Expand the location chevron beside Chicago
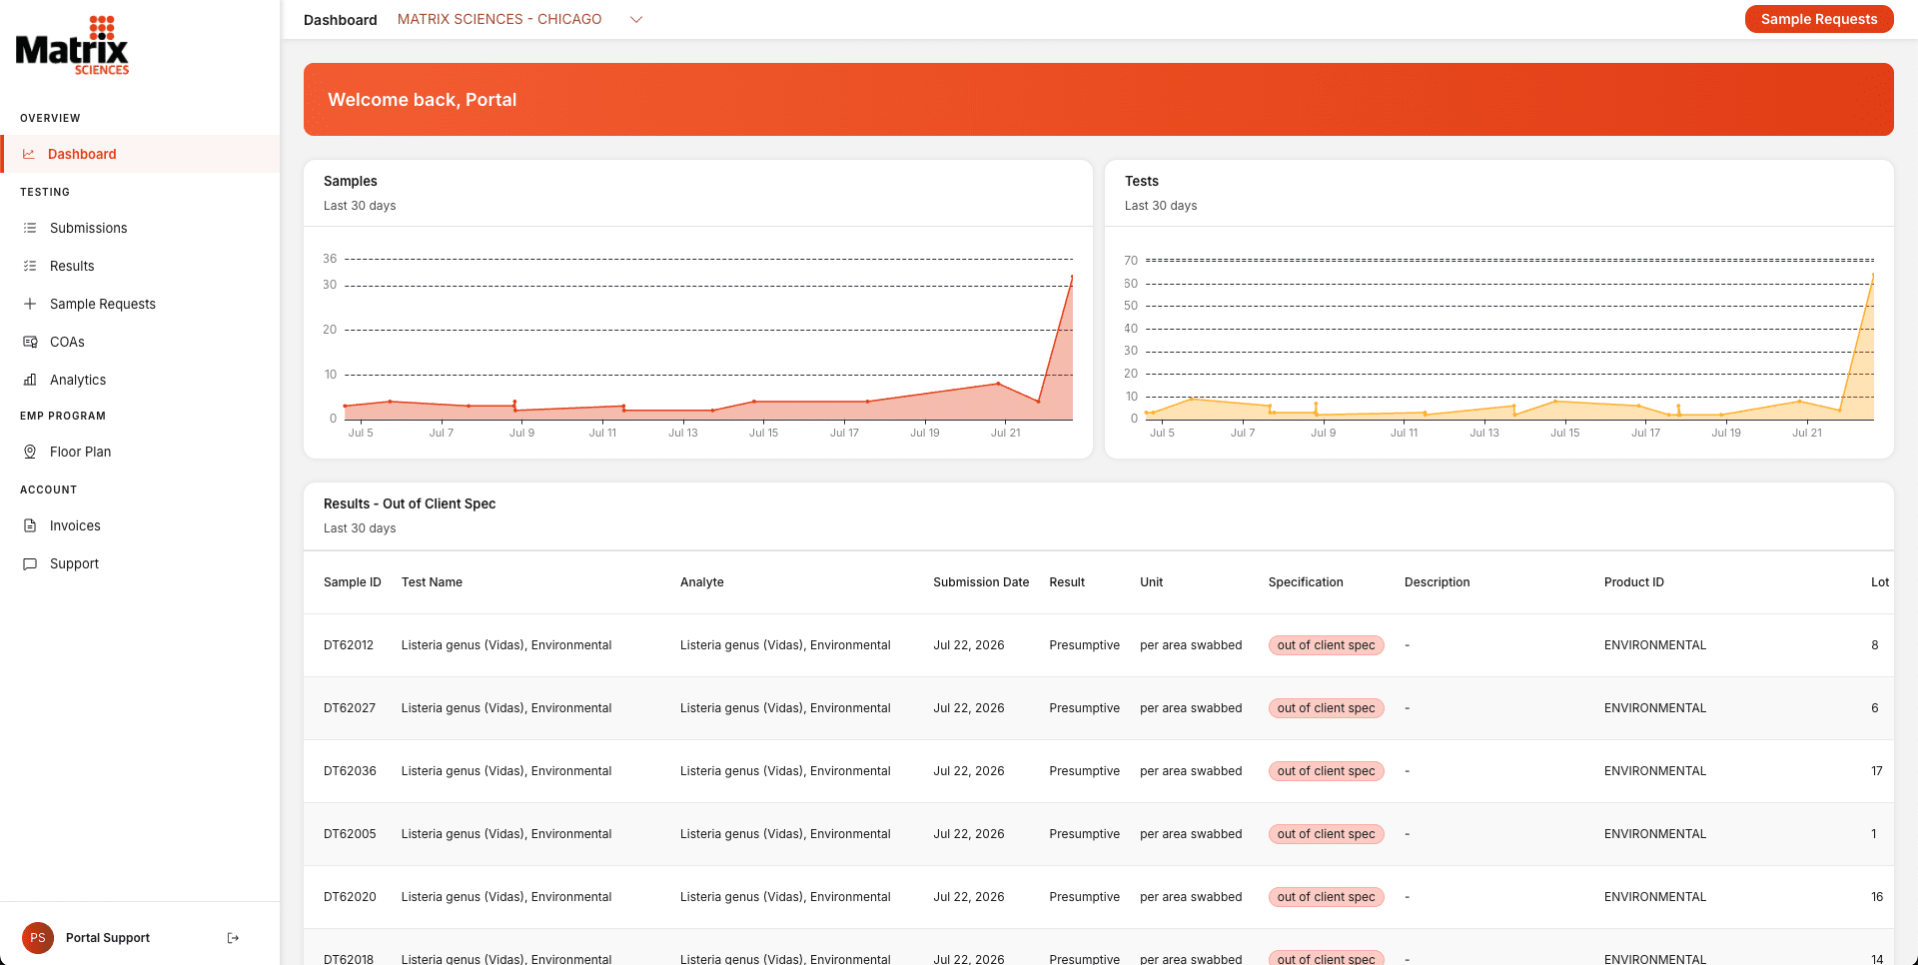Screen dimensions: 1918x965 pos(635,19)
